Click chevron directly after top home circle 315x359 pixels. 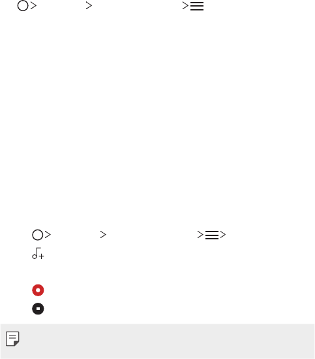[x=33, y=6]
